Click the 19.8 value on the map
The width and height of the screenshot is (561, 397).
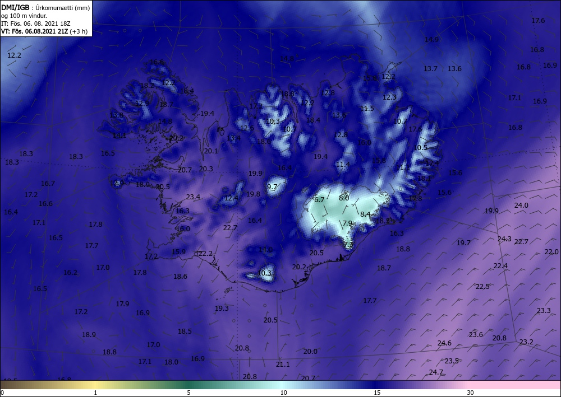point(253,194)
